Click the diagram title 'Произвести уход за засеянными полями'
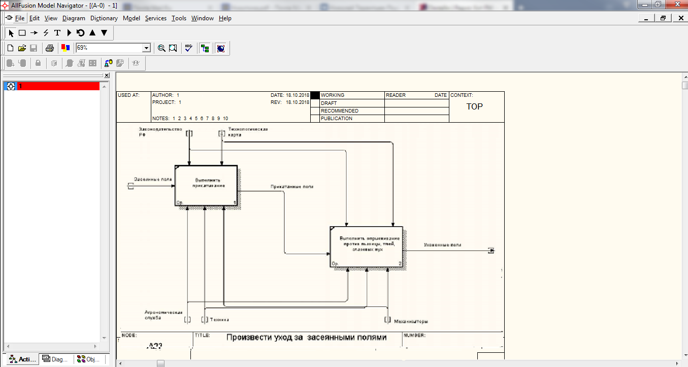 pyautogui.click(x=306, y=337)
